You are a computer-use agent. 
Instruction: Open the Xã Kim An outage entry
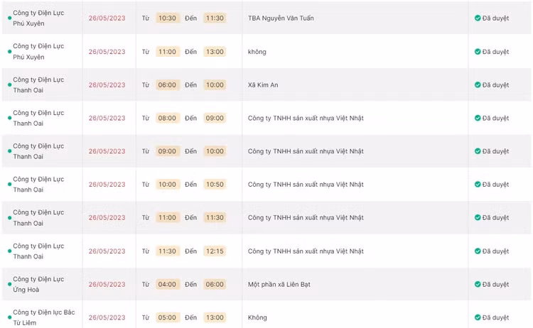[x=263, y=85]
